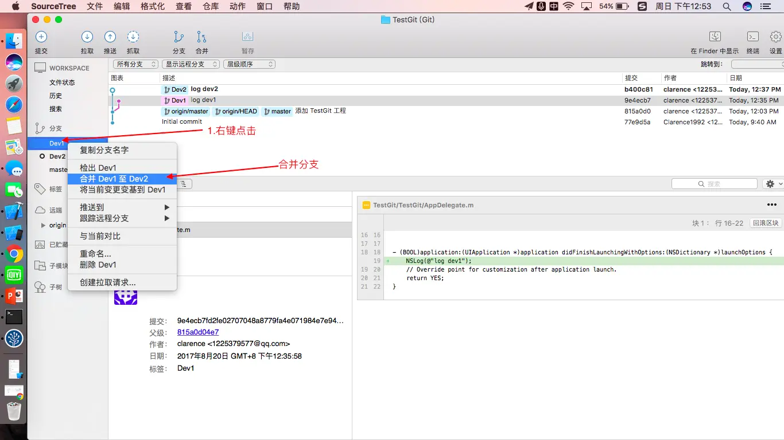The width and height of the screenshot is (784, 440).
Task: Click Wi-Fi status icon in menu bar
Action: [568, 6]
